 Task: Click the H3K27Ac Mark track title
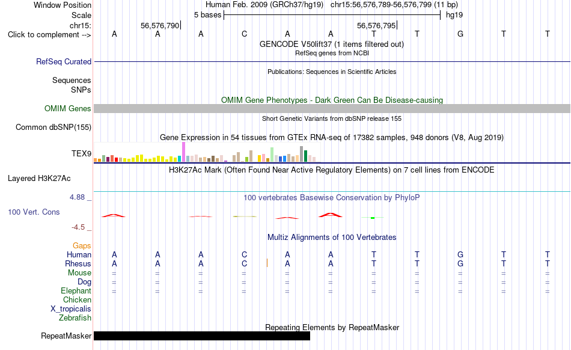click(x=332, y=170)
